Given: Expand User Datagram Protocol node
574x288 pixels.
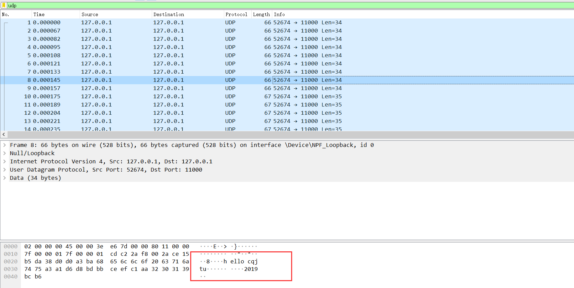Looking at the screenshot, I should [4, 170].
